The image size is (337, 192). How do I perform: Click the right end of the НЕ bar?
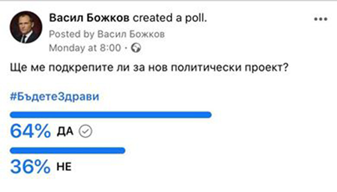coord(122,150)
